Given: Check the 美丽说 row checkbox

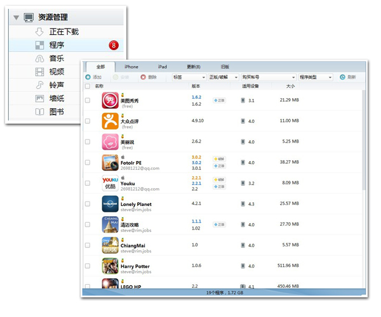Looking at the screenshot, I should coord(88,141).
